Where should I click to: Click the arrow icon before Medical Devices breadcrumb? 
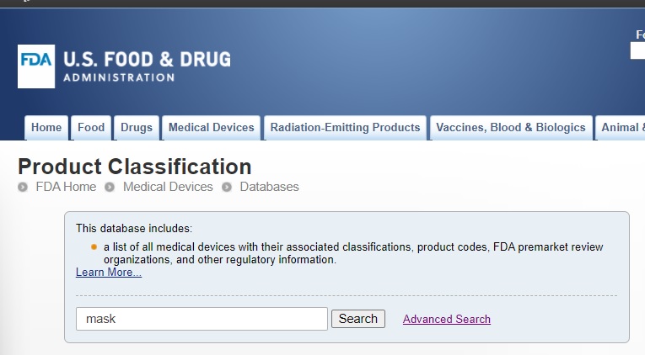110,187
